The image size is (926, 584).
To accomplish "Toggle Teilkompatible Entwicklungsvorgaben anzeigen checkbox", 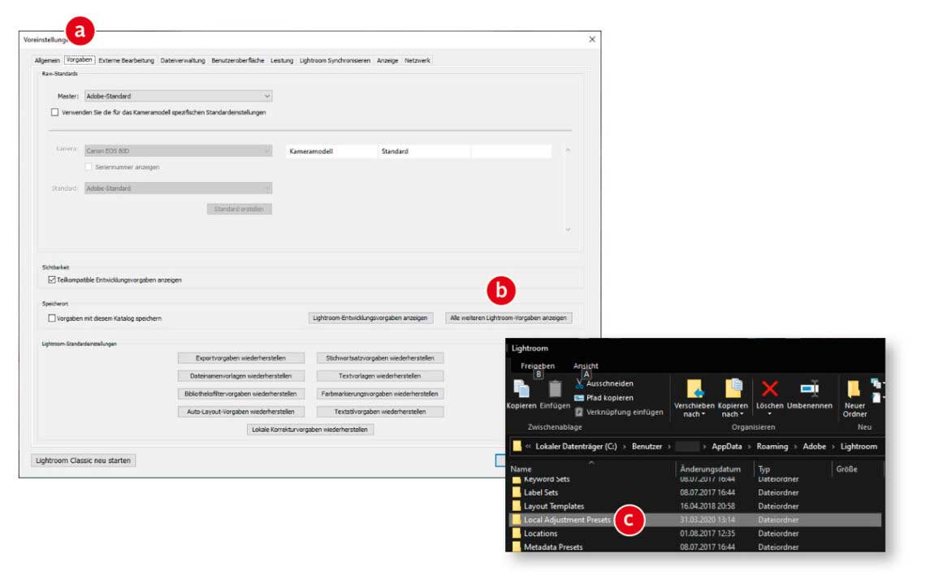I will pyautogui.click(x=52, y=280).
